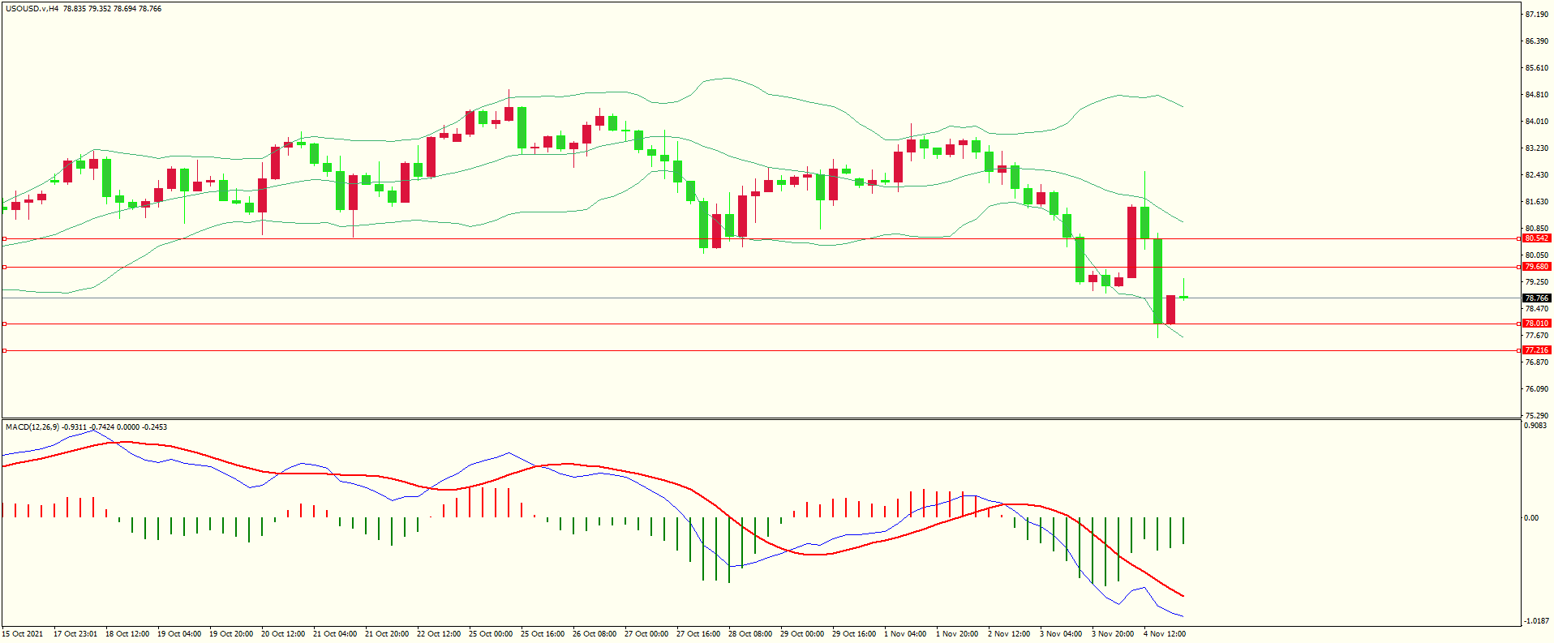The height and width of the screenshot is (643, 1554).
Task: Click the 81.630 price scale value
Action: click(1536, 202)
